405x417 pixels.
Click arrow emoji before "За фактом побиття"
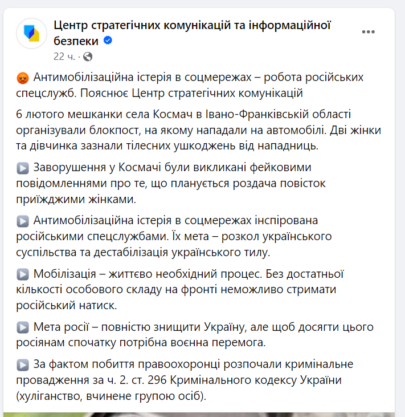[23, 365]
